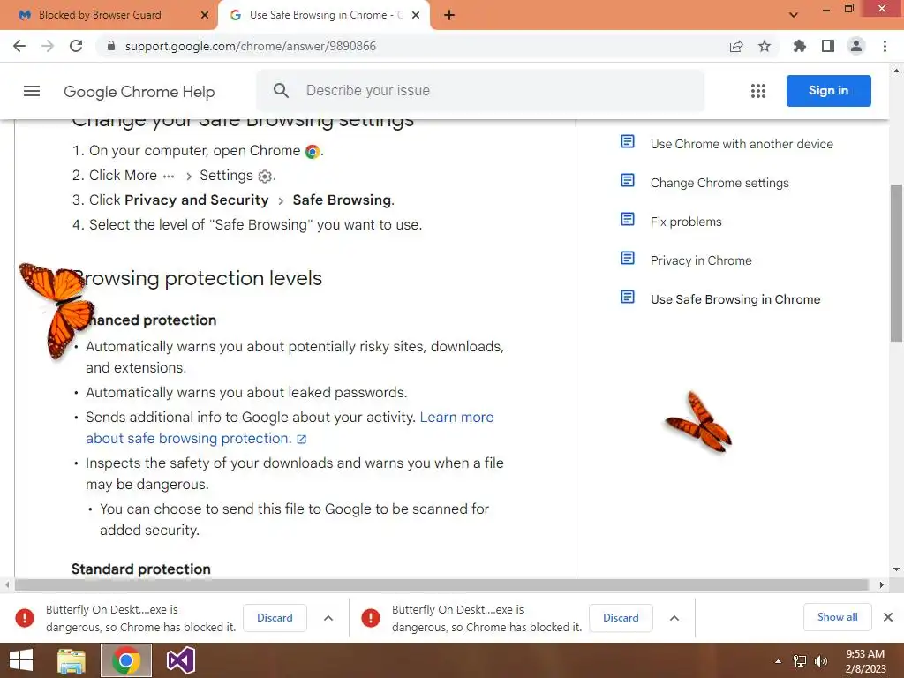This screenshot has height=678, width=904.
Task: Discard the first blocked Butterfly download
Action: [x=275, y=617]
